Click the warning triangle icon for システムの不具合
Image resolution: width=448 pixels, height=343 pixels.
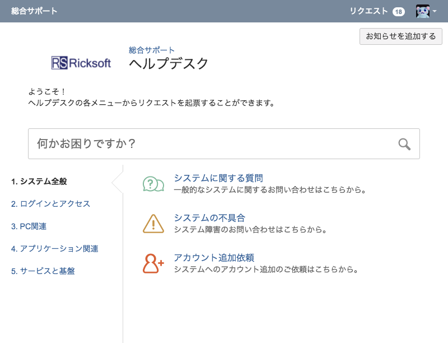coord(153,224)
